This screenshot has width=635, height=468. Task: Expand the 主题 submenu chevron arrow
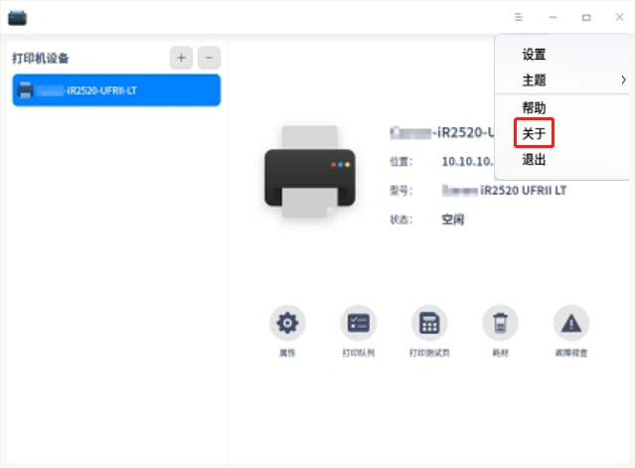[x=623, y=80]
